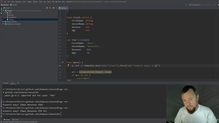The width and height of the screenshot is (219, 123).
Task: Open the Refactor menu
Action: [35, 2]
